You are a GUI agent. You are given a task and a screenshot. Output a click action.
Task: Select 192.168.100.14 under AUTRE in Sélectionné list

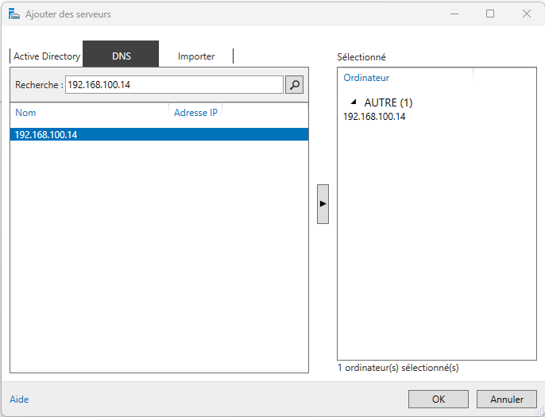point(374,117)
